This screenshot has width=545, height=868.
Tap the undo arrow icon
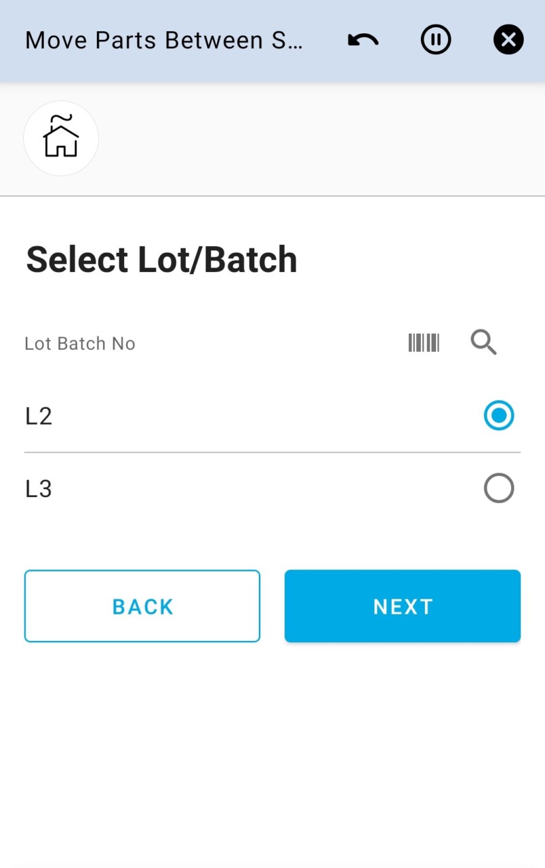tap(363, 41)
